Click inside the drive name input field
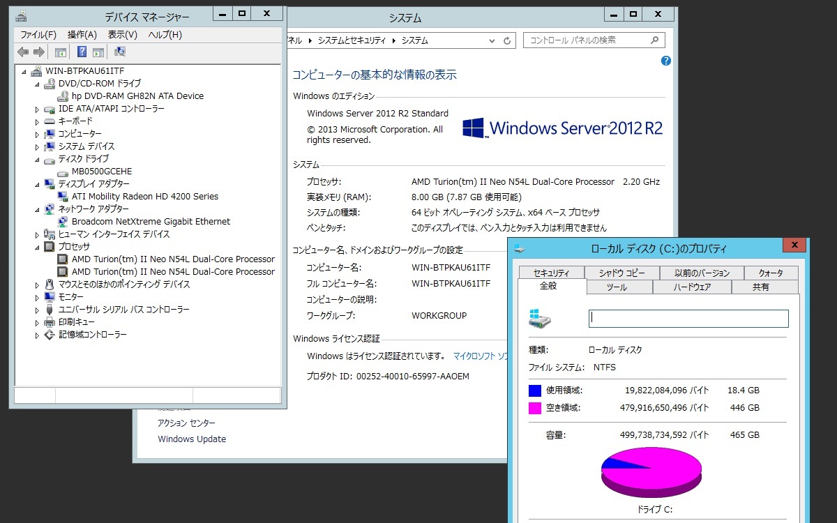The height and width of the screenshot is (523, 837). pos(687,317)
